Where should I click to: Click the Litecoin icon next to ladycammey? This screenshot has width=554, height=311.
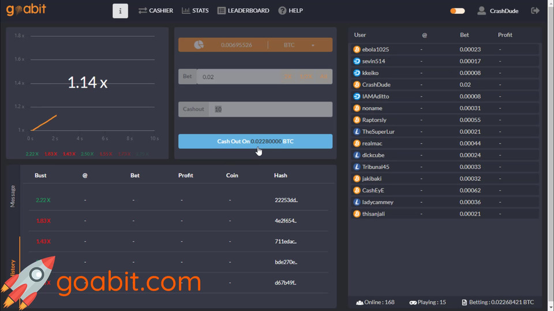click(357, 202)
